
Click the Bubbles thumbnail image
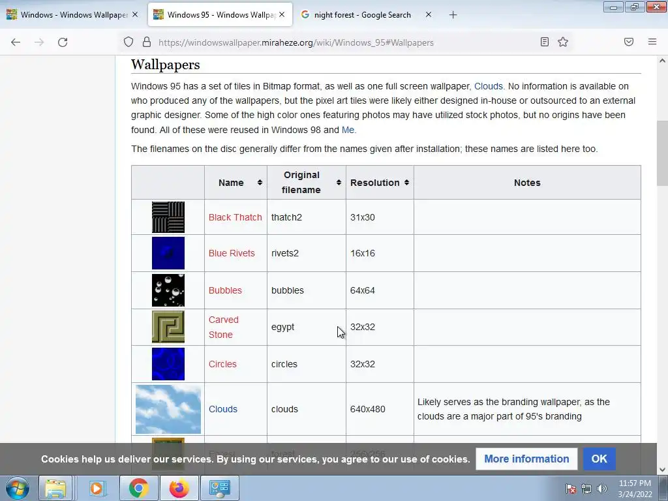tap(168, 290)
